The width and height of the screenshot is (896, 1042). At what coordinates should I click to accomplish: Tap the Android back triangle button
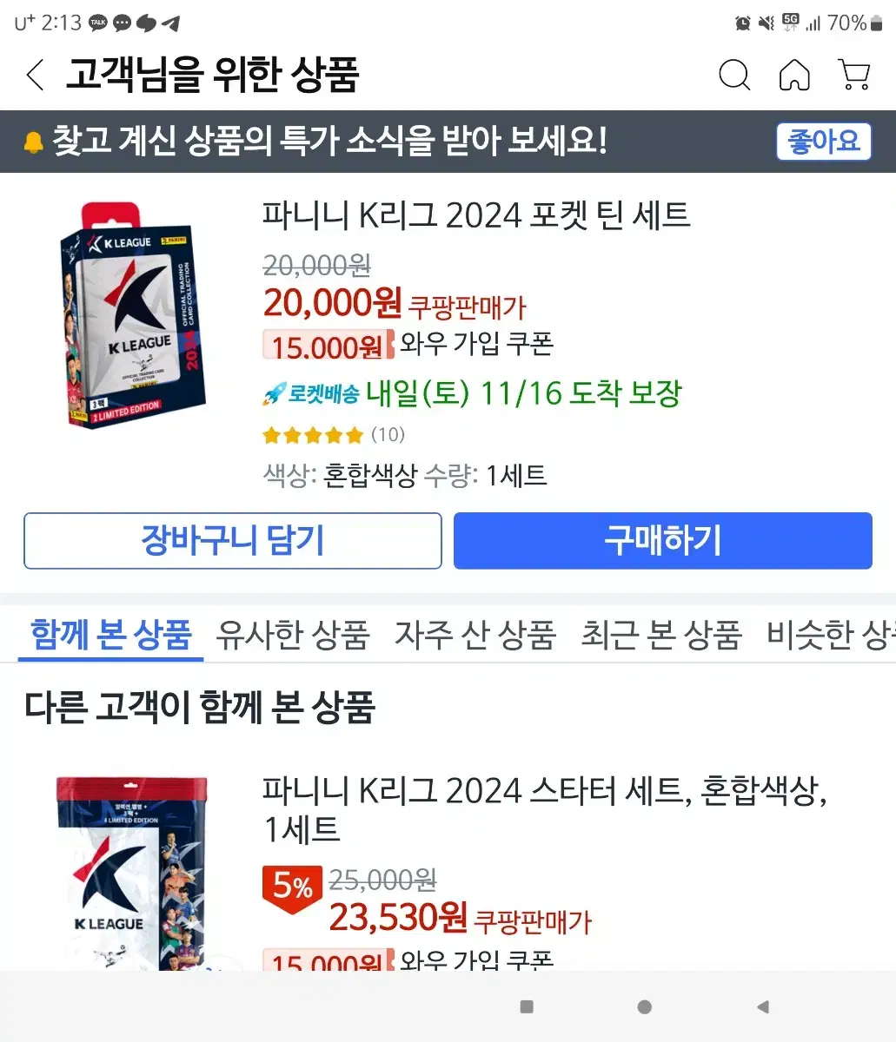coord(762,1006)
